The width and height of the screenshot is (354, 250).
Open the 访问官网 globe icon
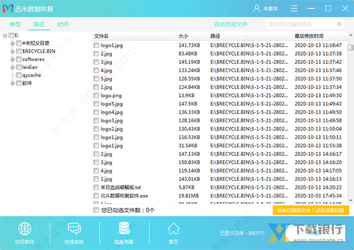(25, 229)
